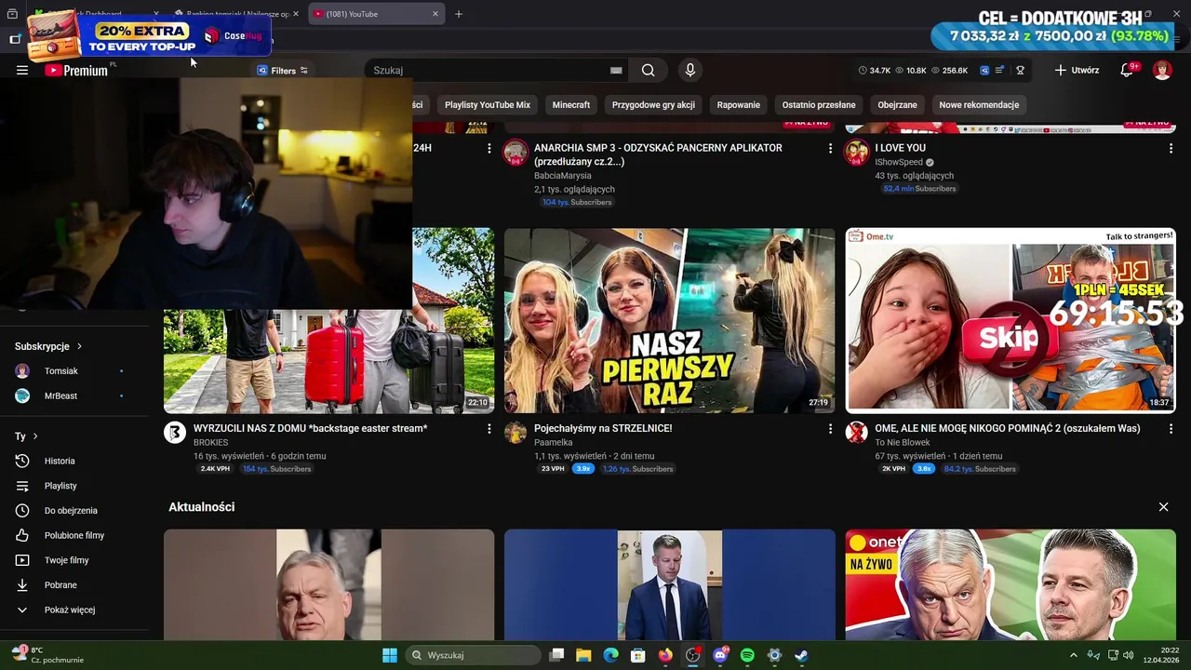
Task: Open the To Nie Blowek channel avatar
Action: coord(856,433)
